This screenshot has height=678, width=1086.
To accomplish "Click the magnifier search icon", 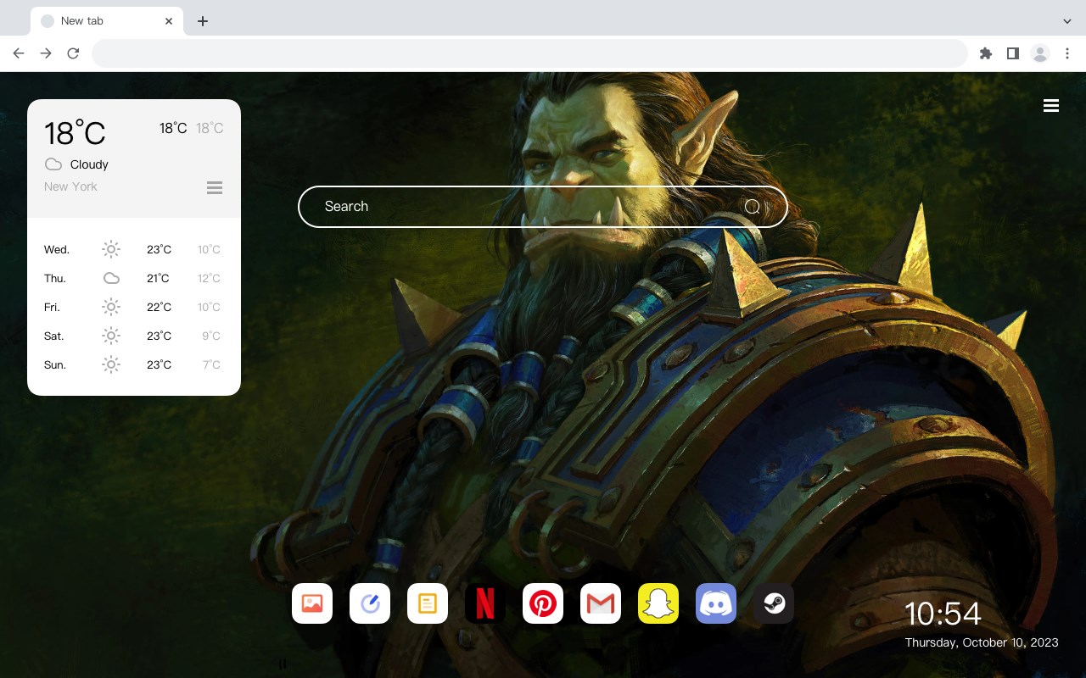I will click(753, 207).
